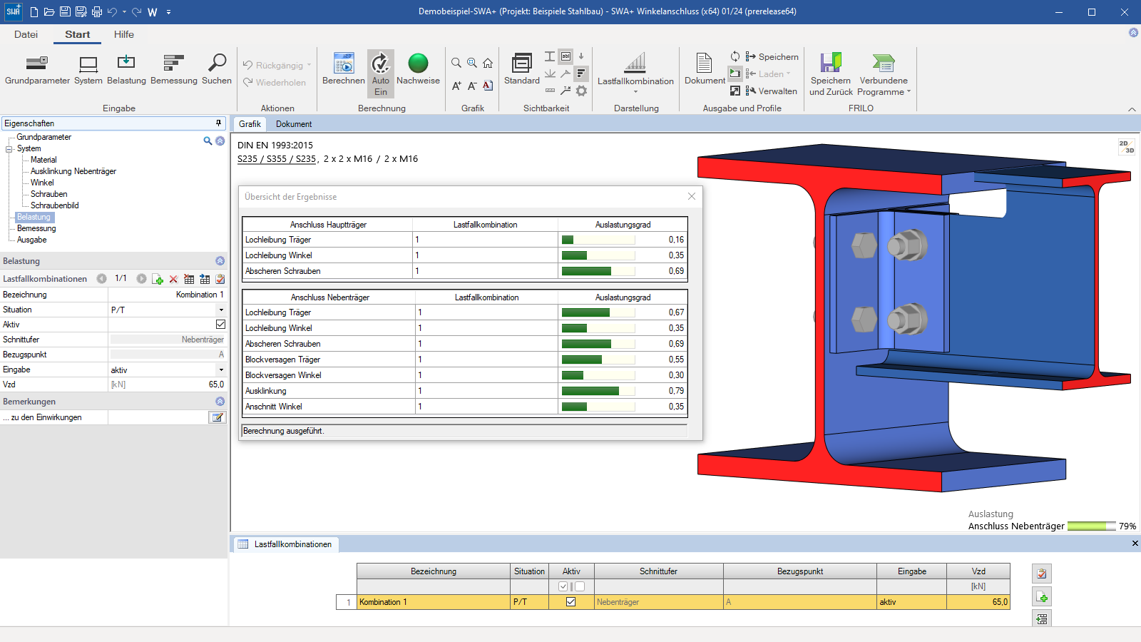The height and width of the screenshot is (642, 1141).
Task: Close the Übersicht der Ergebnisse window
Action: [691, 196]
